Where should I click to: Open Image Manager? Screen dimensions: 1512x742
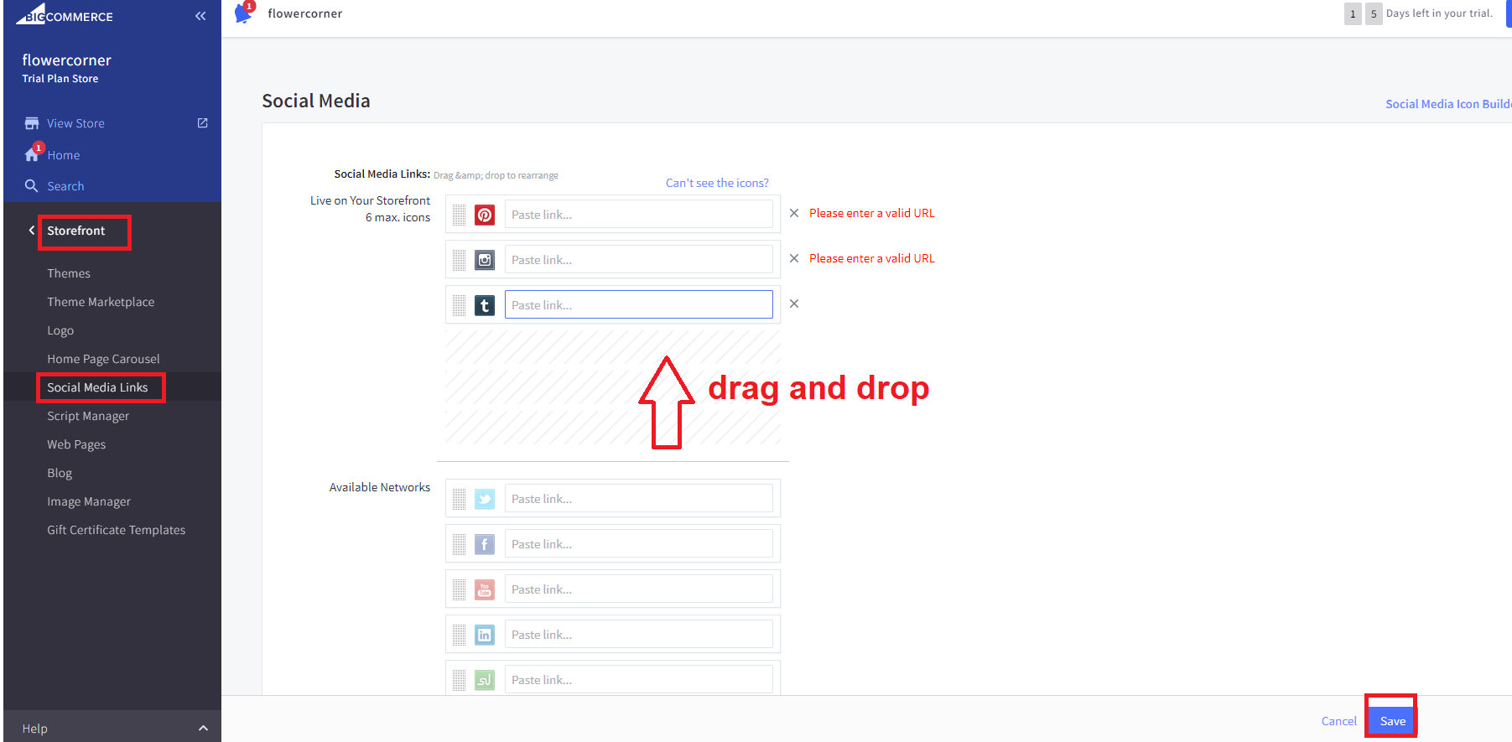(x=89, y=501)
